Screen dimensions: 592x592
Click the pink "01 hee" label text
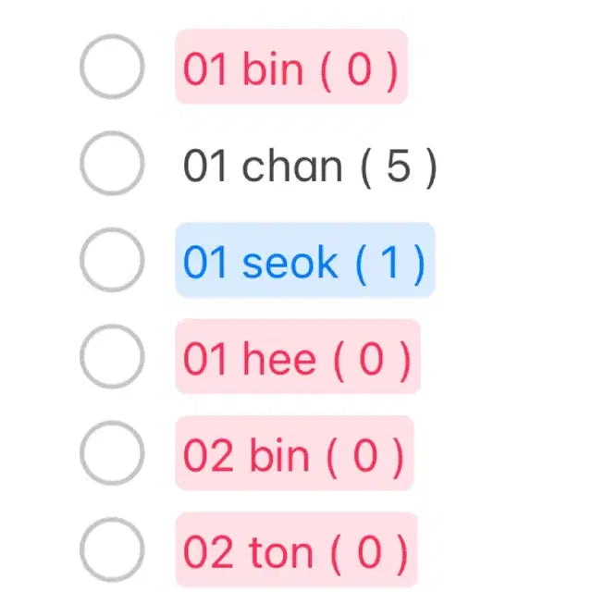(249, 359)
